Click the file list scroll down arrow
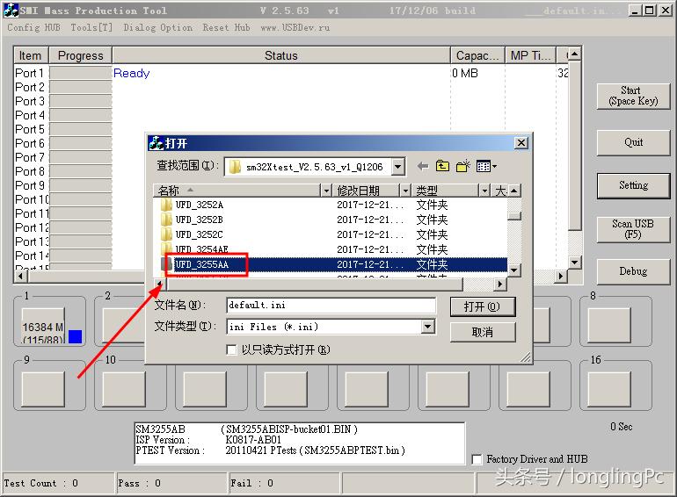The image size is (677, 497). 513,270
